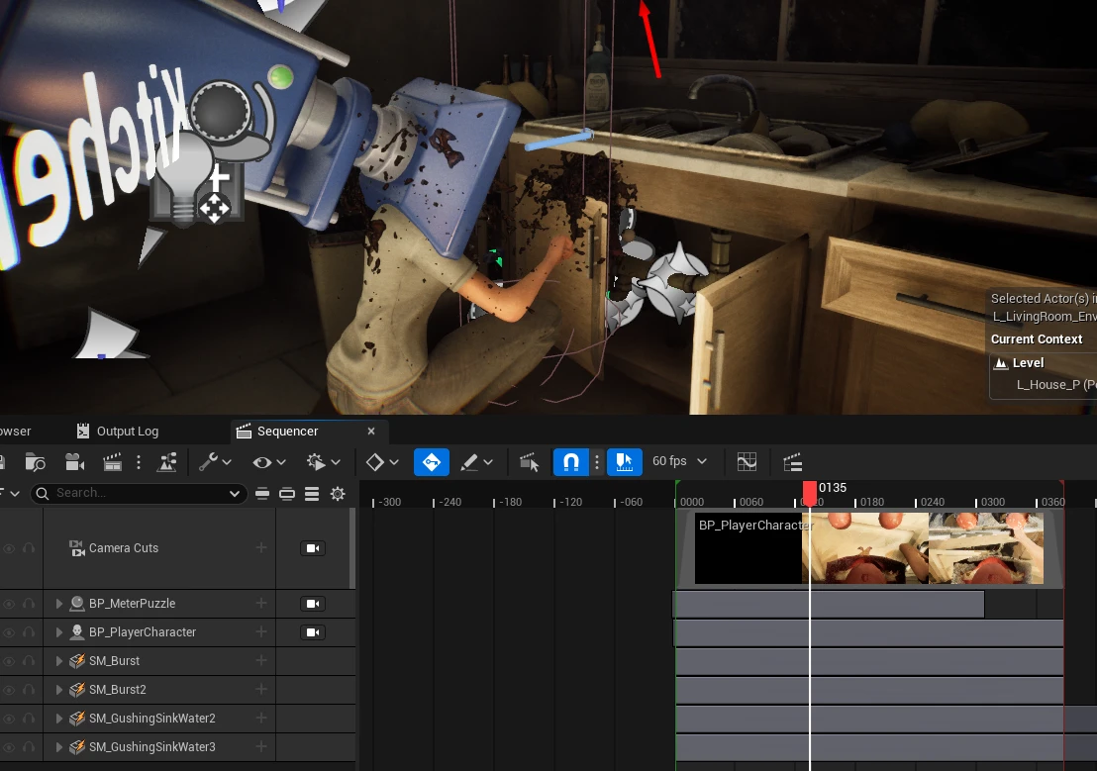
Task: Toggle Camera Cuts camera lock button
Action: 313,548
